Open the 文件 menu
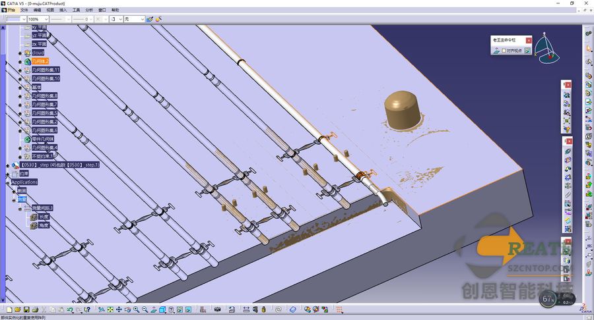The image size is (594, 320). click(x=24, y=10)
